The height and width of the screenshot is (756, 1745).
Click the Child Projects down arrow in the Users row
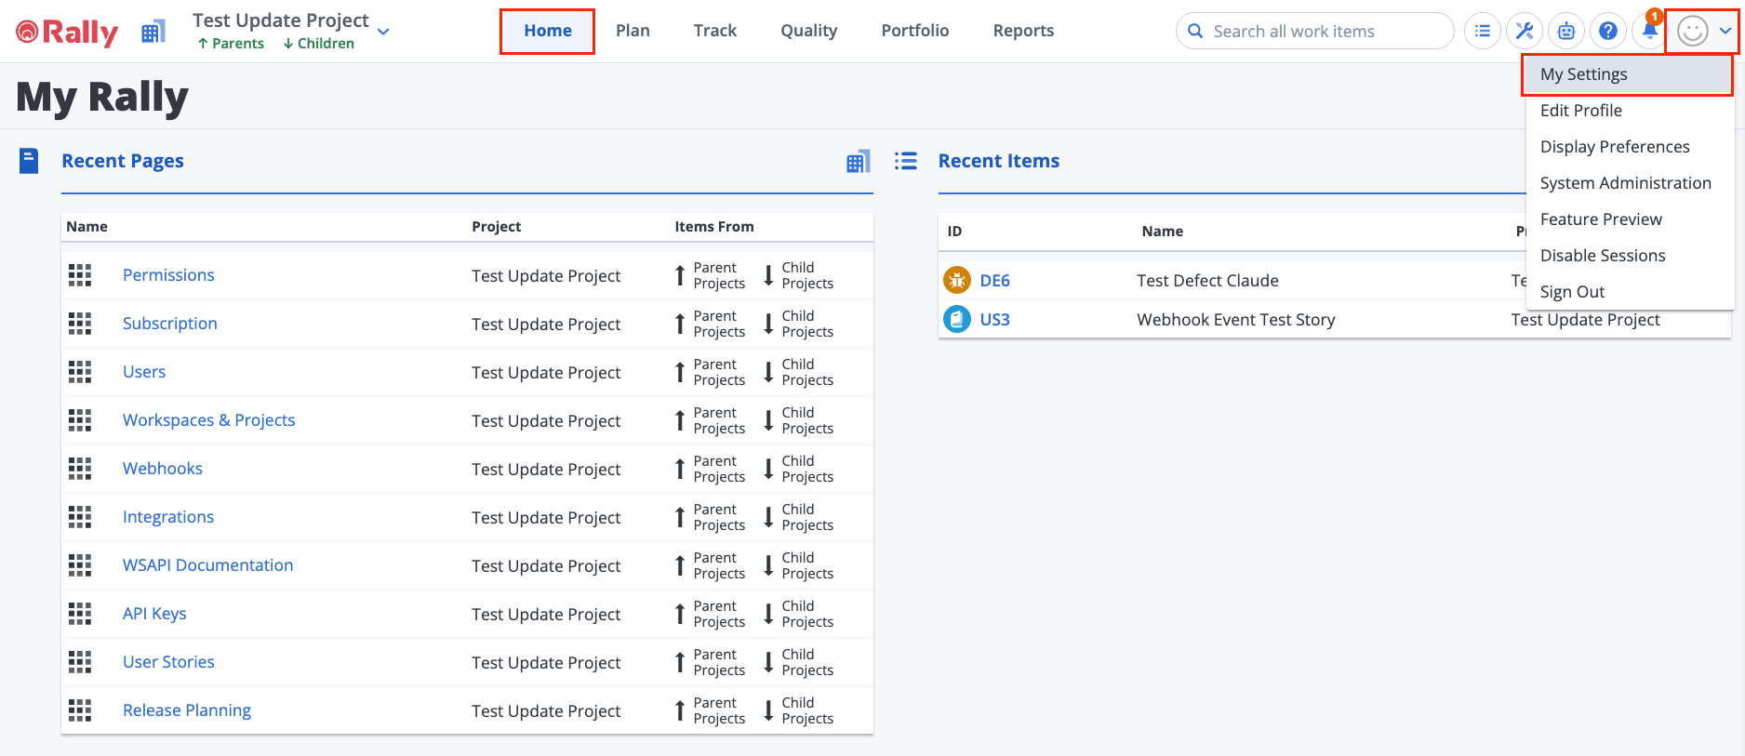coord(768,372)
